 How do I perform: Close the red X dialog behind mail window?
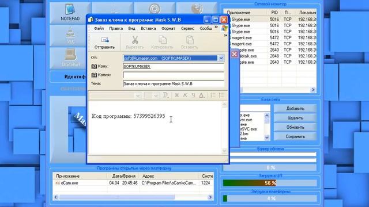(235, 54)
